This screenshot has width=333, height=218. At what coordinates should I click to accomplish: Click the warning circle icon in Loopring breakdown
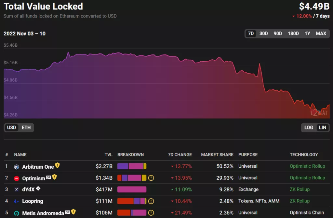pos(151,201)
